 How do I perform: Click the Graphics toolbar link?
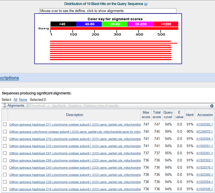75,105
